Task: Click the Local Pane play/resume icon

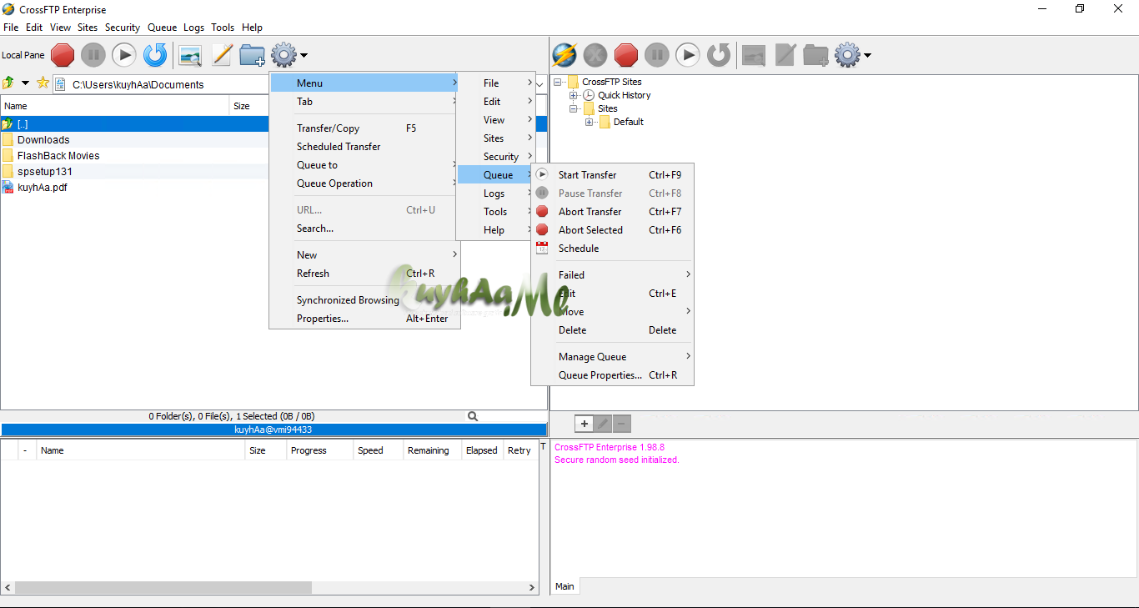Action: 123,56
